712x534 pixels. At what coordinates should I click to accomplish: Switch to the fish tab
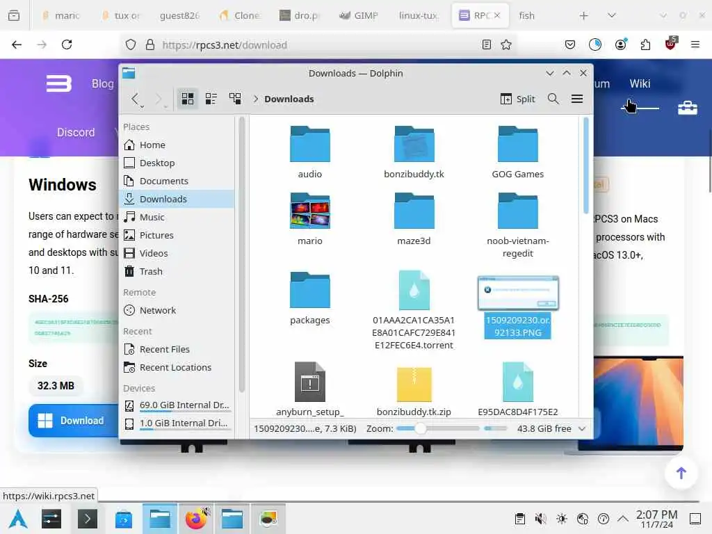point(527,15)
